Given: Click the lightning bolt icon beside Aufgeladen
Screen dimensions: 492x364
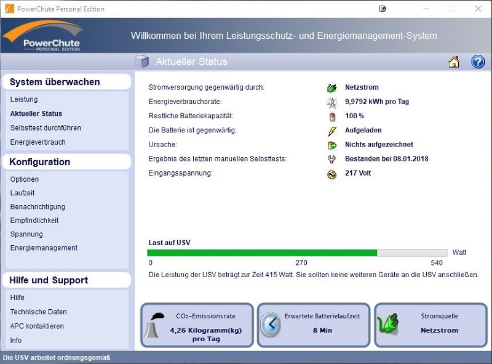Looking at the screenshot, I should pyautogui.click(x=332, y=131).
